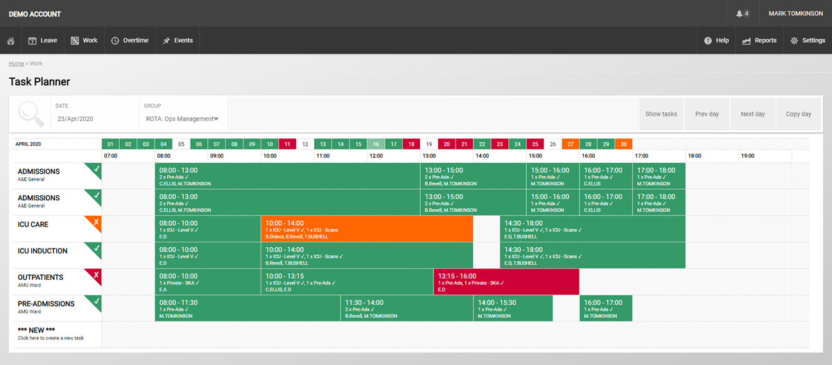Select day 19 in the calendar strip
Image resolution: width=832 pixels, height=365 pixels.
428,144
